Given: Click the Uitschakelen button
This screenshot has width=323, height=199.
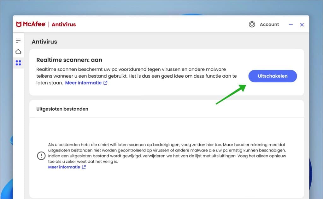Looking at the screenshot, I should pos(273,76).
